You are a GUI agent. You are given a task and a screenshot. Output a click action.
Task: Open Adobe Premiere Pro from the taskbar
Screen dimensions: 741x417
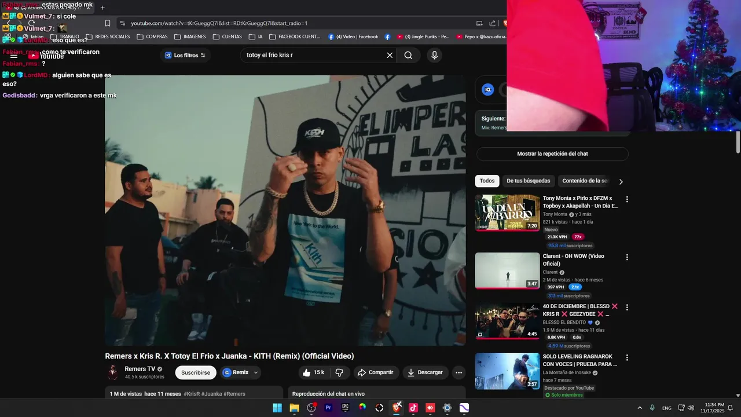(328, 408)
